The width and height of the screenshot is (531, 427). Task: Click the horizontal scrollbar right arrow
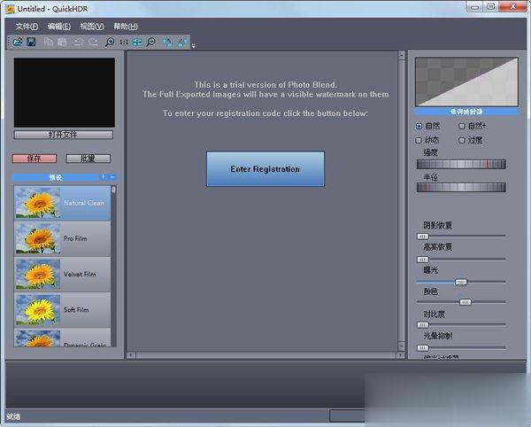pyautogui.click(x=400, y=355)
